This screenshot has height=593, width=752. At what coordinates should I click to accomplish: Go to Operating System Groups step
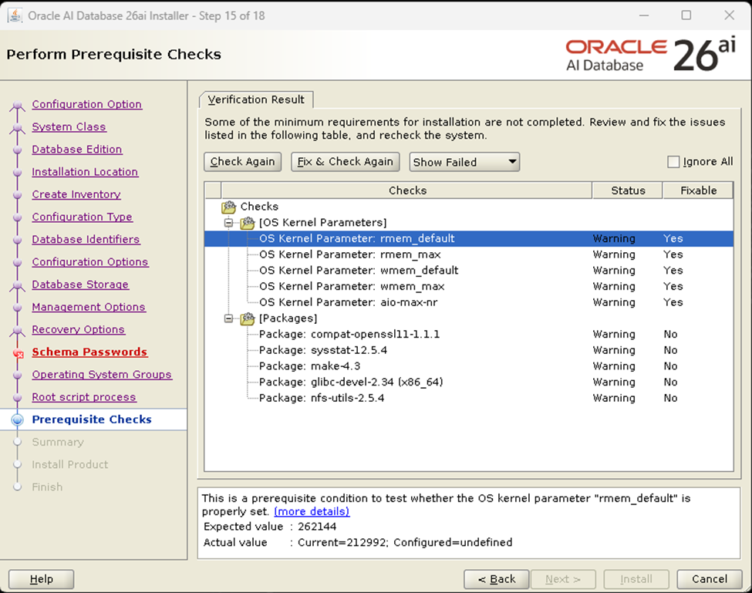point(102,375)
